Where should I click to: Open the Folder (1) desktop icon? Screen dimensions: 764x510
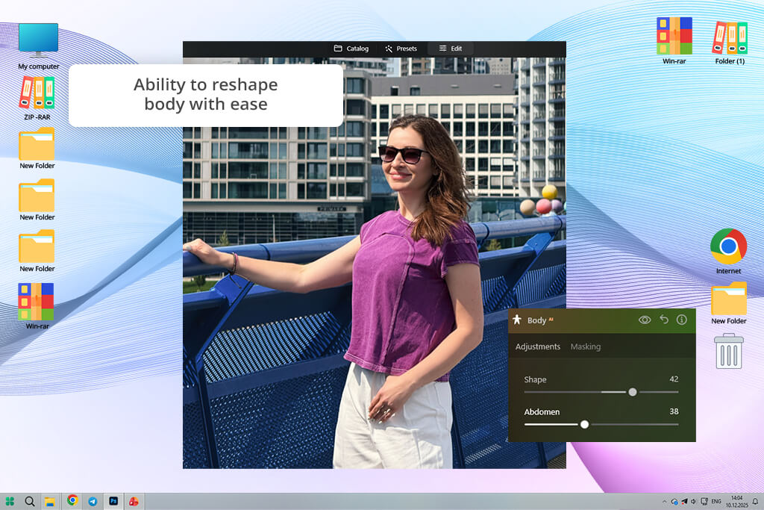tap(730, 41)
